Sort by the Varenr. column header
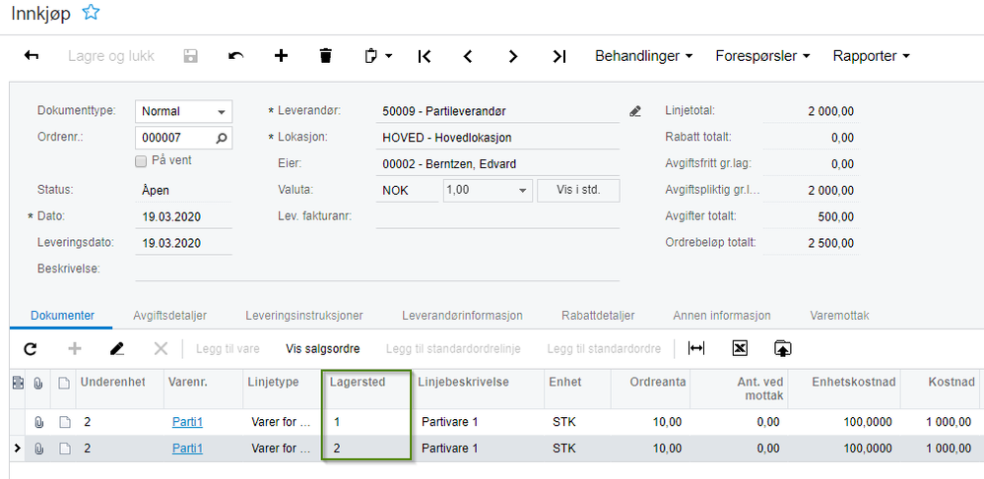The width and height of the screenshot is (984, 479). click(x=203, y=389)
